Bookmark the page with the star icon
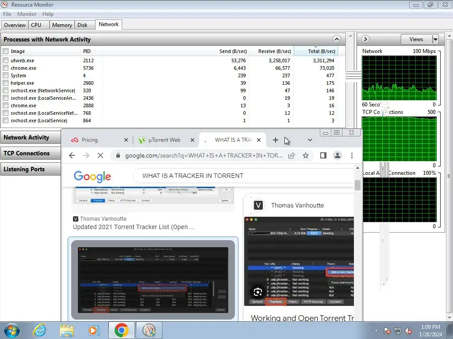This screenshot has width=453, height=339. click(x=306, y=156)
